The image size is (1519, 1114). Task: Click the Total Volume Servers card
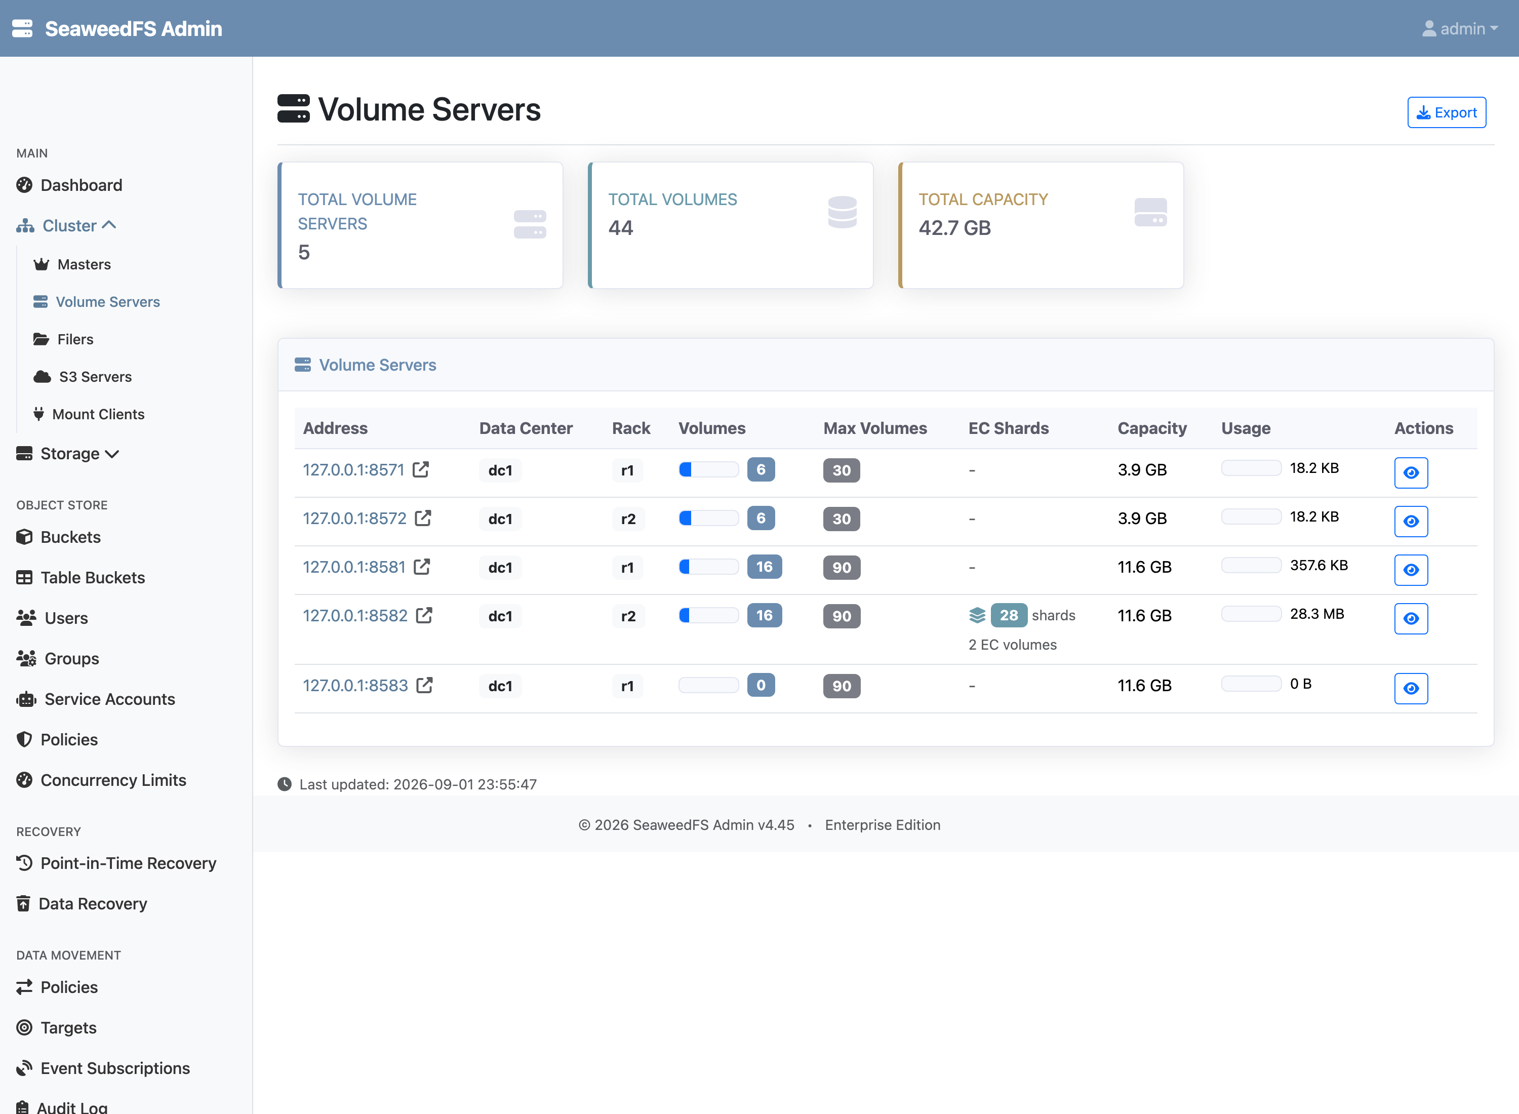[x=421, y=225]
